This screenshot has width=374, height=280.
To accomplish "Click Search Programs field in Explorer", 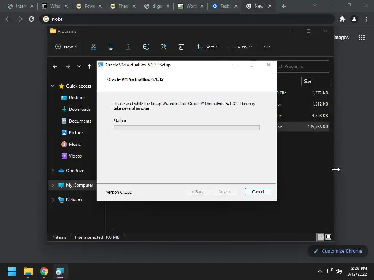I will [x=303, y=66].
